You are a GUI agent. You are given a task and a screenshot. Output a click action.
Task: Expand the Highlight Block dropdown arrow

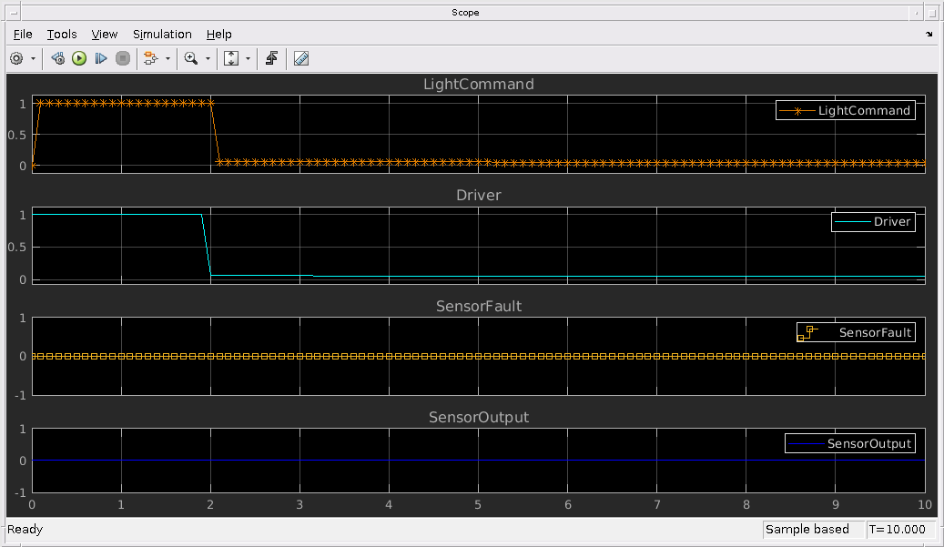tap(167, 58)
